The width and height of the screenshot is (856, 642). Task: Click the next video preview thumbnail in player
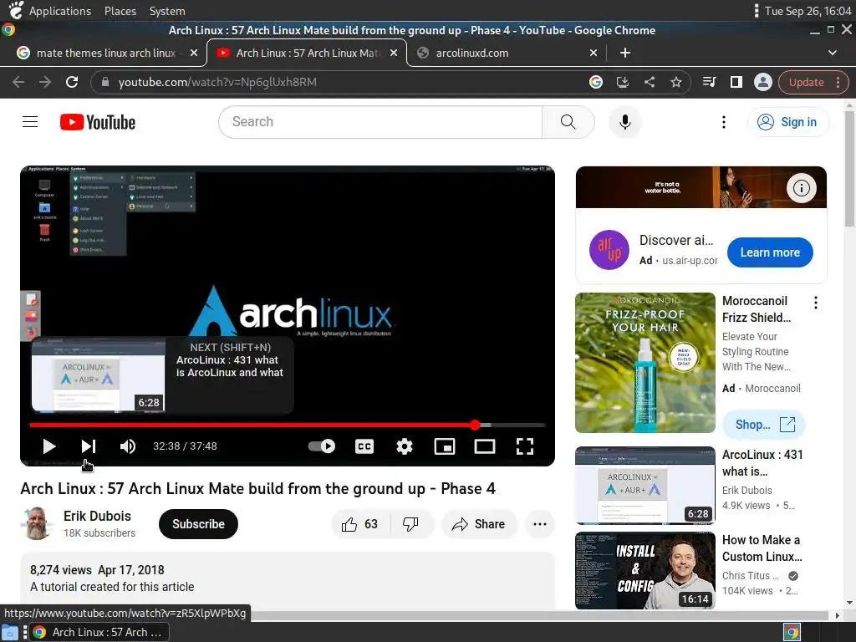(x=99, y=375)
